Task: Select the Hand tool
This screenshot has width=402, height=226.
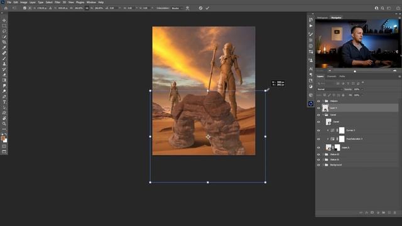Action: pos(4,119)
